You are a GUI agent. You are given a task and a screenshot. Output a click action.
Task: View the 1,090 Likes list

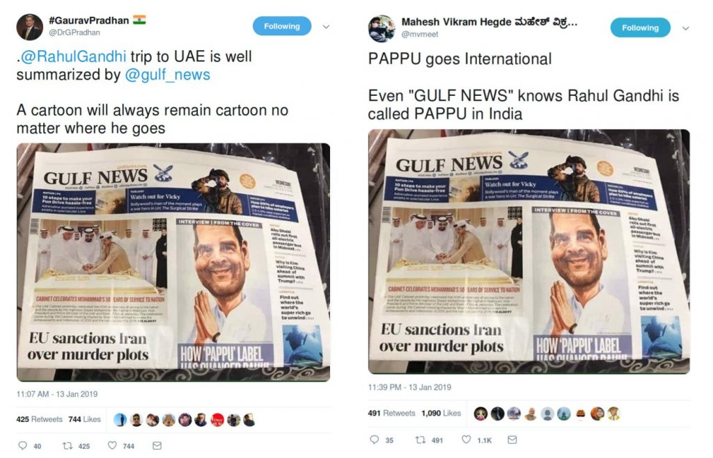click(441, 413)
